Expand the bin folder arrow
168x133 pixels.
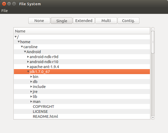(31, 77)
